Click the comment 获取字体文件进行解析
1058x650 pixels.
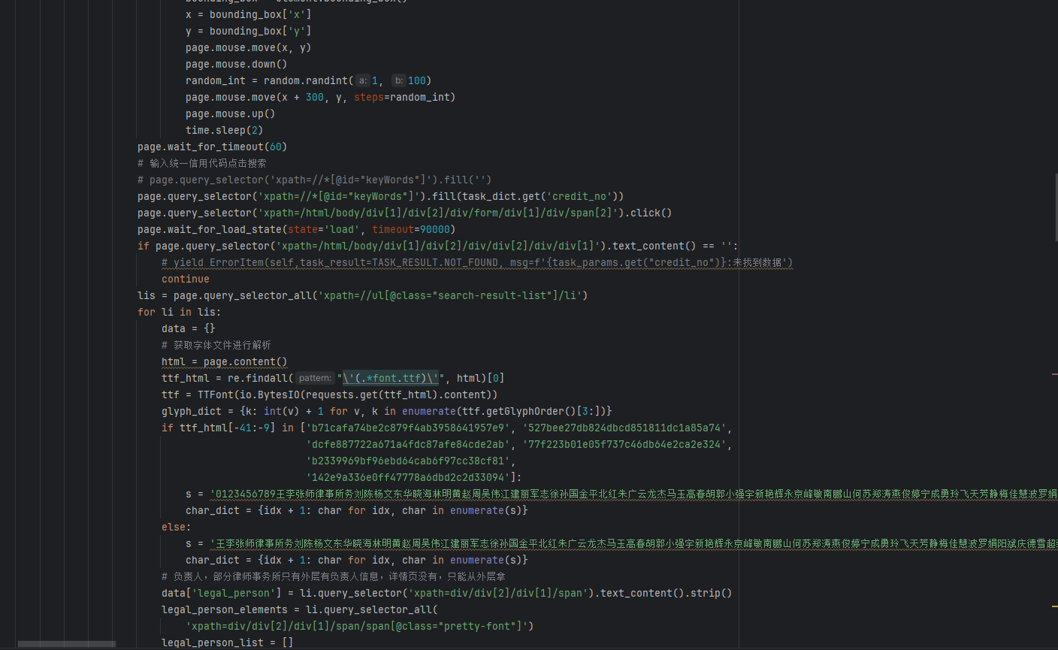(216, 345)
